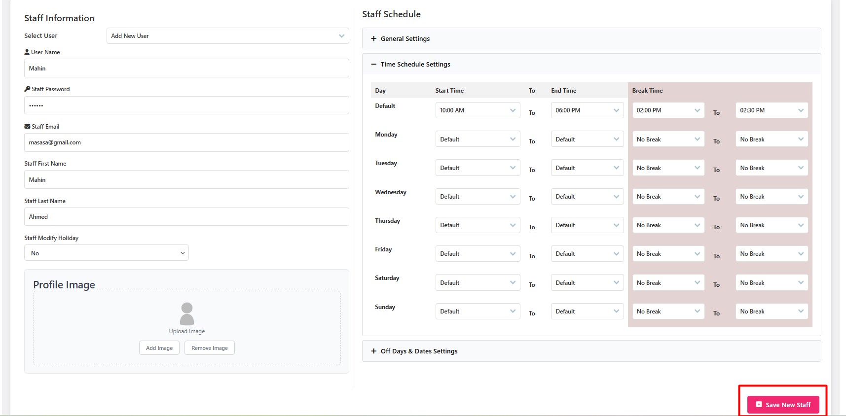Click the plus icon beside General Settings
The image size is (846, 416).
[x=373, y=38]
